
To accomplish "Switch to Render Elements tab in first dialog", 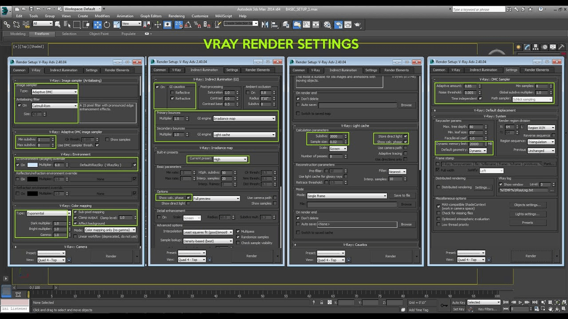I will (x=117, y=70).
